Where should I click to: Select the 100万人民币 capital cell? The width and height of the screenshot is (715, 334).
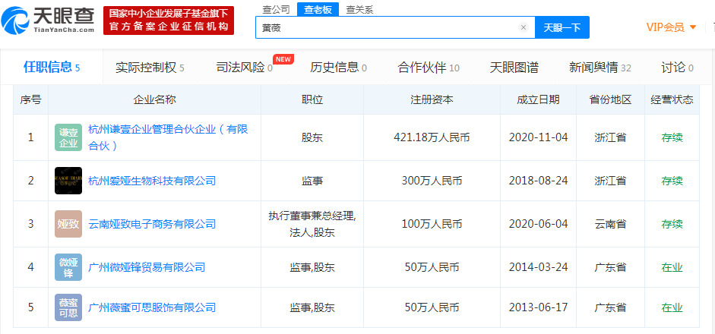[432, 224]
